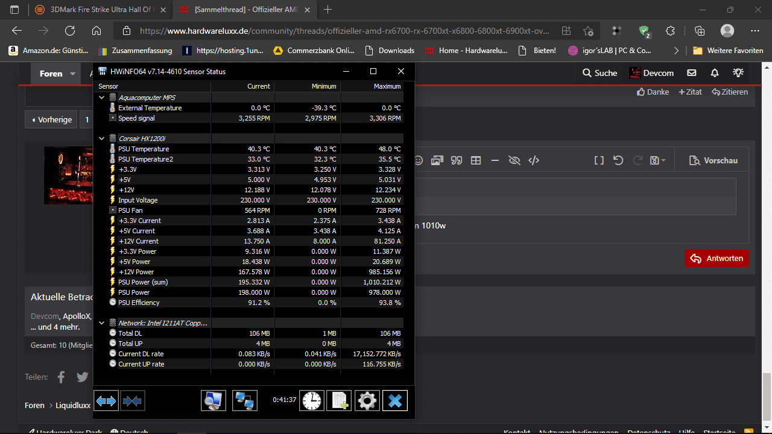This screenshot has height=434, width=772.
Task: Open browser extensions puzzle icon
Action: (x=670, y=31)
